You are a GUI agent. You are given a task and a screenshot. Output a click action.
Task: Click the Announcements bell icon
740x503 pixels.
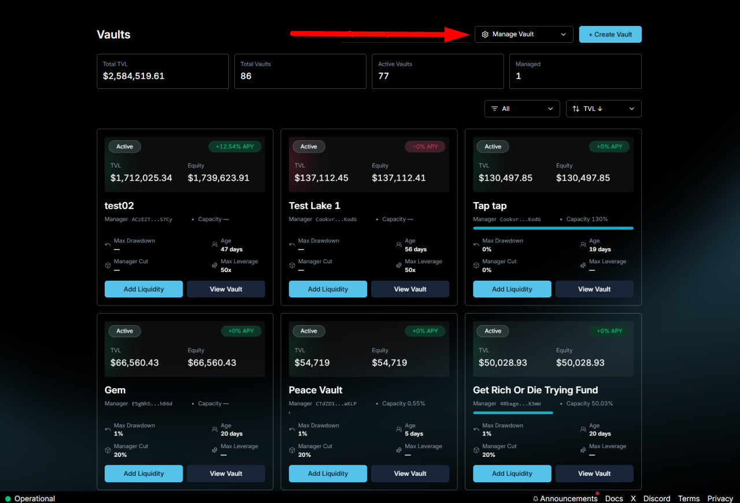tap(535, 499)
